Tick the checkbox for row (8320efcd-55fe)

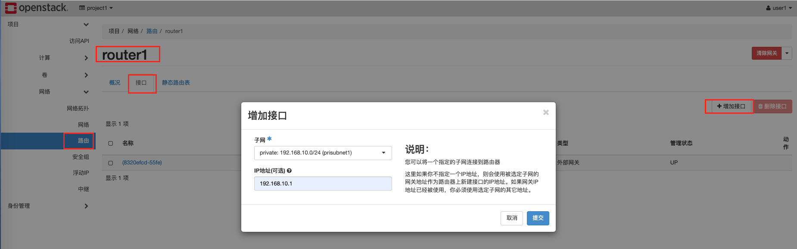tap(111, 163)
